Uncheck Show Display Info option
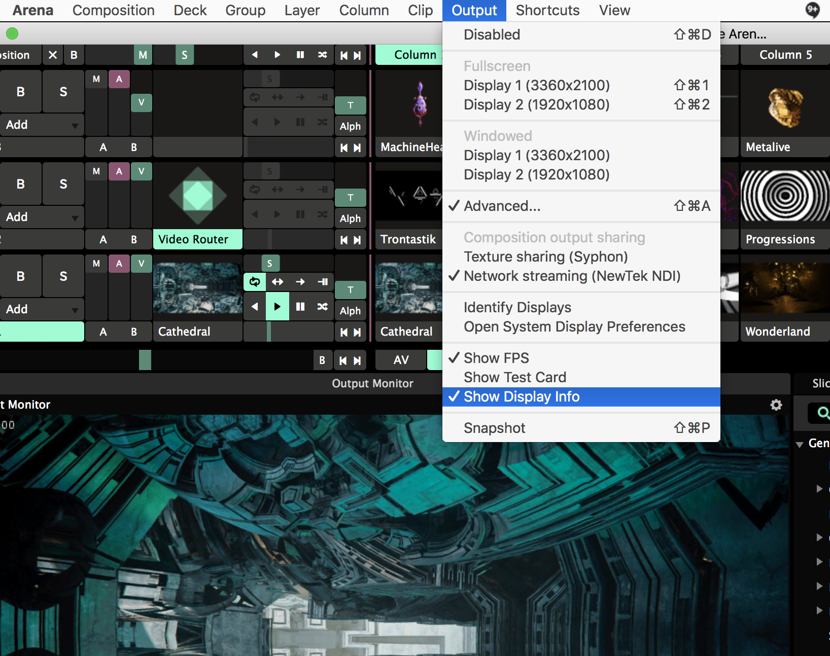Image resolution: width=830 pixels, height=656 pixels. pos(522,396)
